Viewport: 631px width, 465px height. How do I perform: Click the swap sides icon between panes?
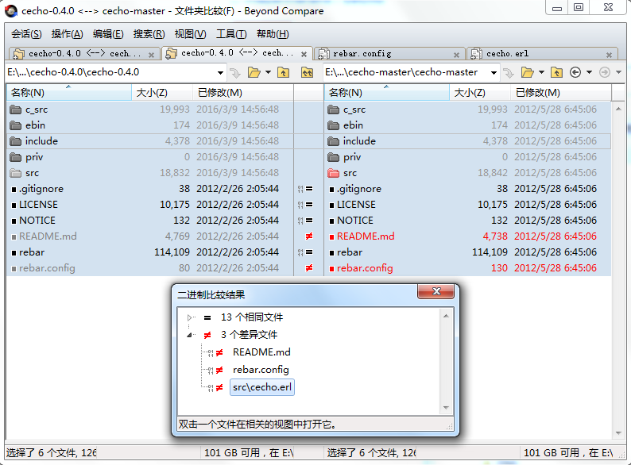pyautogui.click(x=307, y=73)
